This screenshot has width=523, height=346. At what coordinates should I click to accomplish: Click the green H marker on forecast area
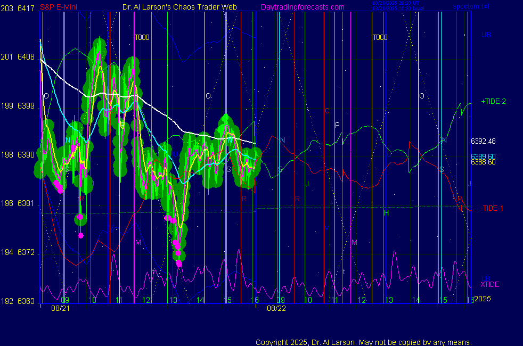tap(387, 213)
